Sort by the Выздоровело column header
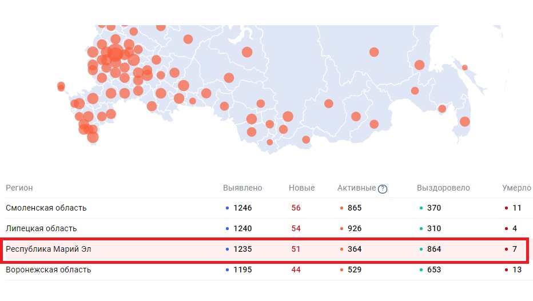Screen dimensions: 533x301 443,188
